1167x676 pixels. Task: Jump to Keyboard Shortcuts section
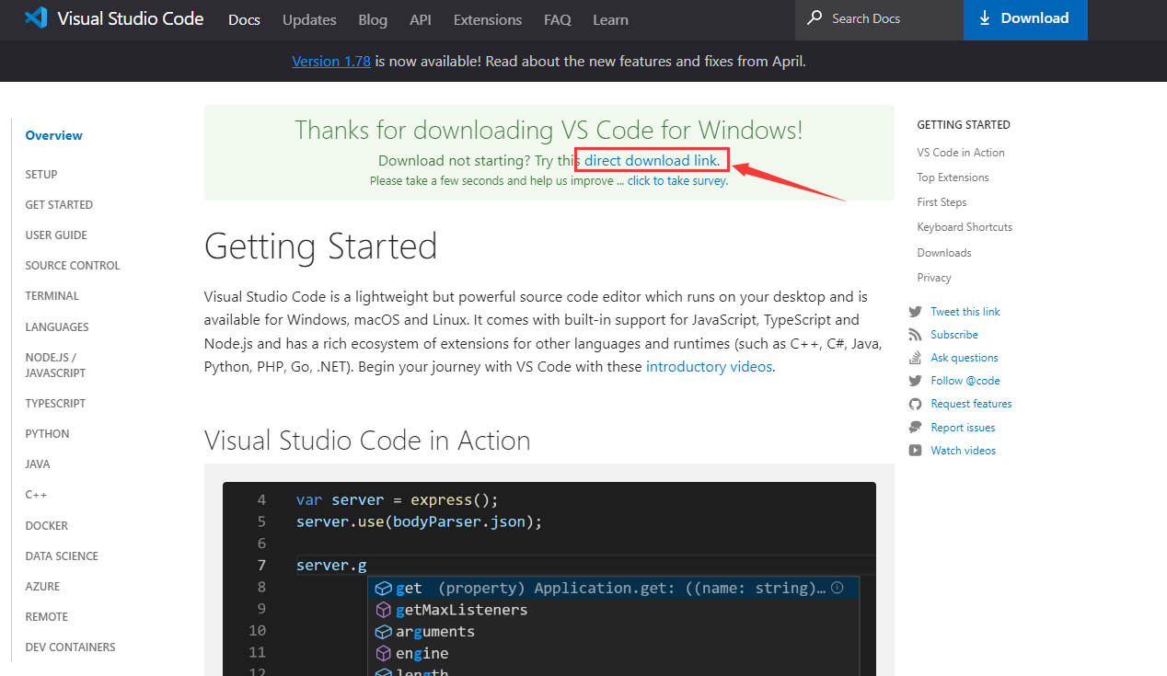tap(965, 227)
